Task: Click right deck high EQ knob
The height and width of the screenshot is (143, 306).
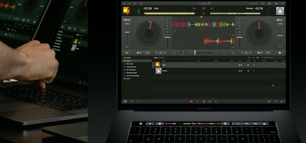Action: tap(240, 20)
